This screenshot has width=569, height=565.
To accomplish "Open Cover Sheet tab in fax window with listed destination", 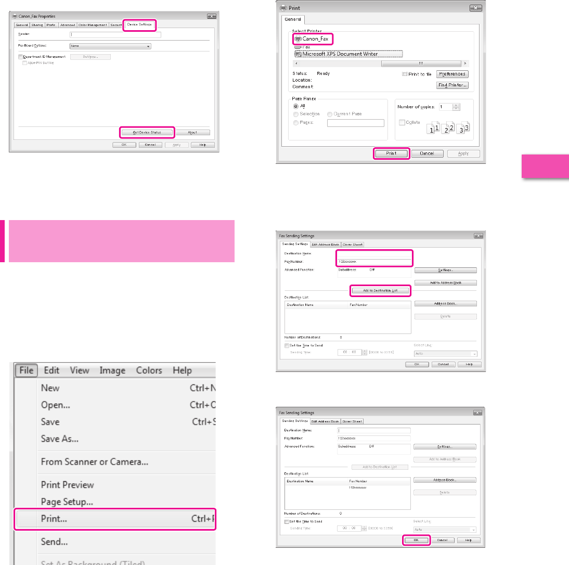I will (x=352, y=421).
